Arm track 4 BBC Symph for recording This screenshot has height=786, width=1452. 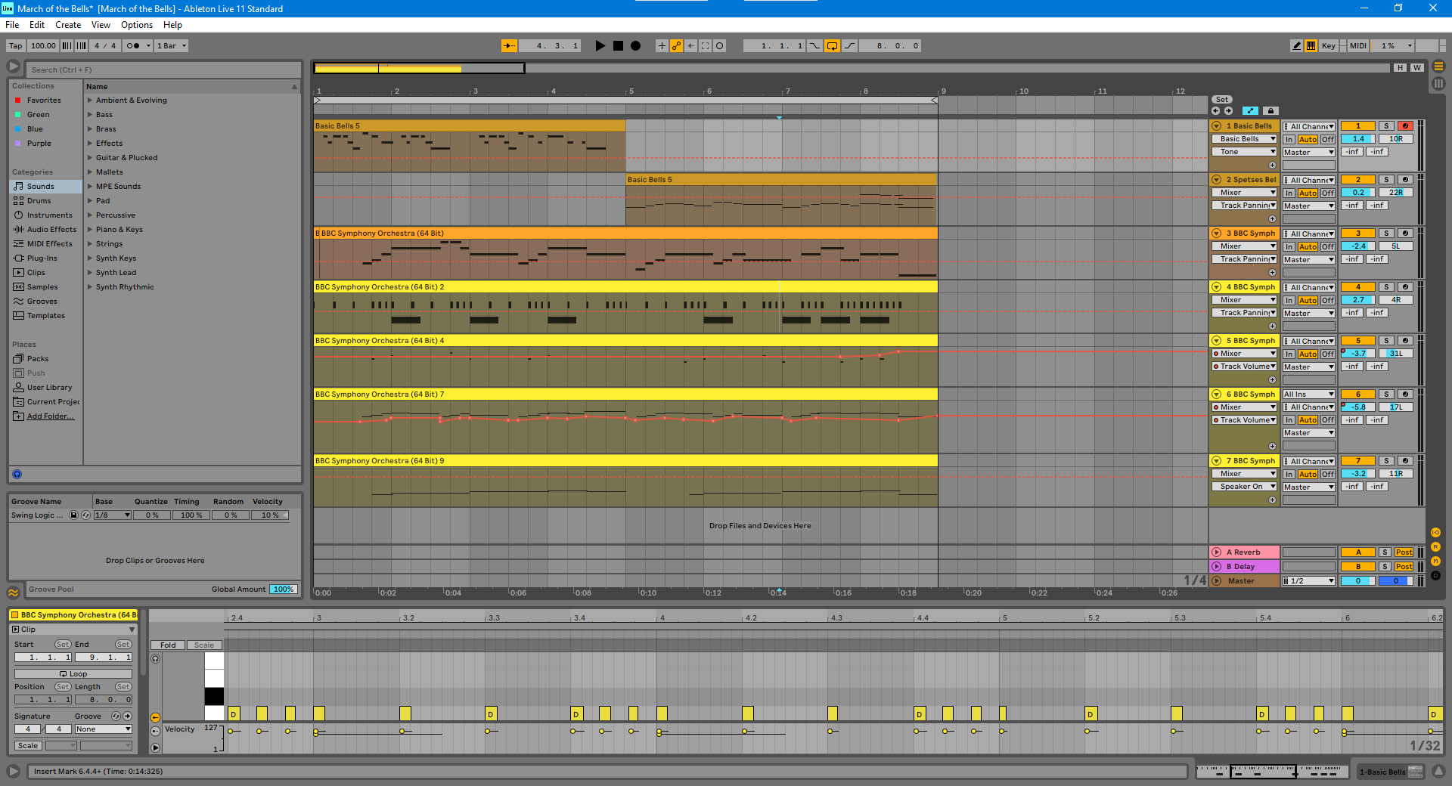(1405, 287)
